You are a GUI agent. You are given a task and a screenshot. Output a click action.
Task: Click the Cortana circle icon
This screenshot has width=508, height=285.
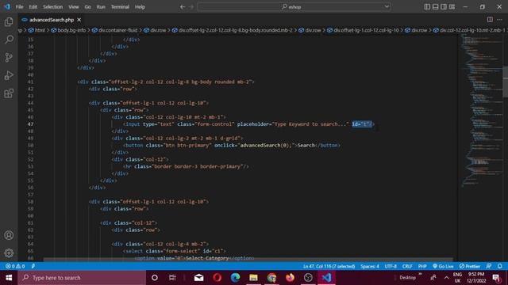155,278
